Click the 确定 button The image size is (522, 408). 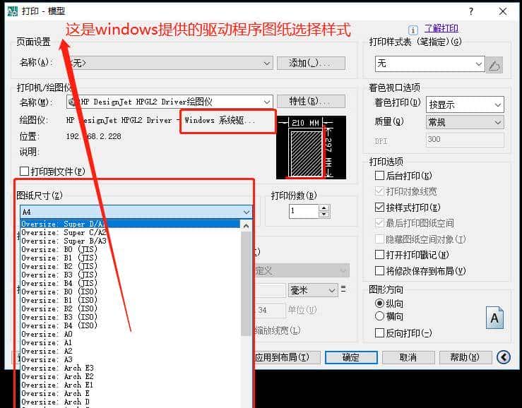[x=351, y=357]
